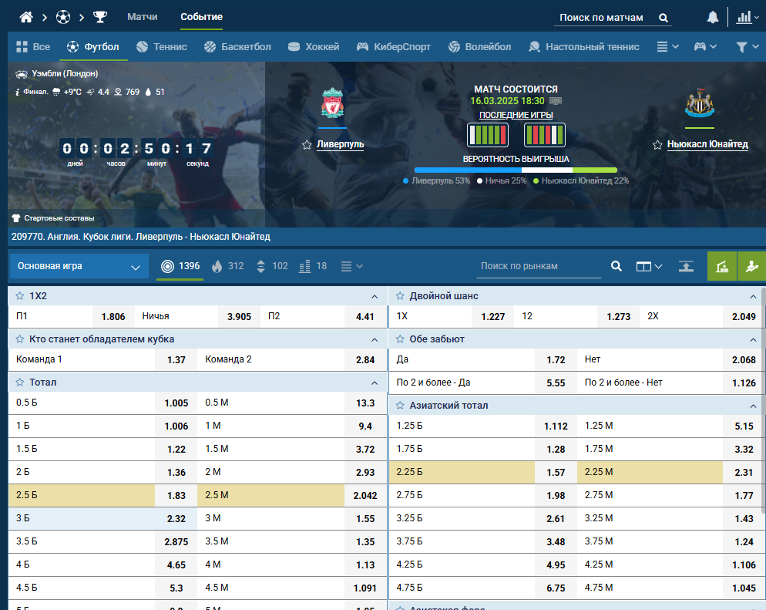
Task: Switch to the Теннис tab
Action: pyautogui.click(x=162, y=47)
